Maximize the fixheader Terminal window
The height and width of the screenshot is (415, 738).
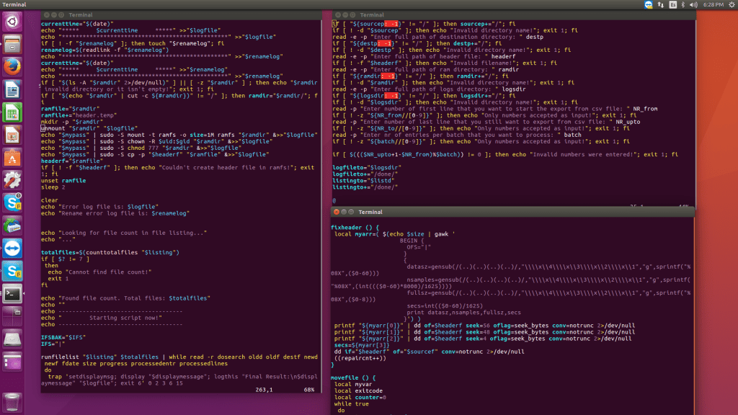[351, 213]
